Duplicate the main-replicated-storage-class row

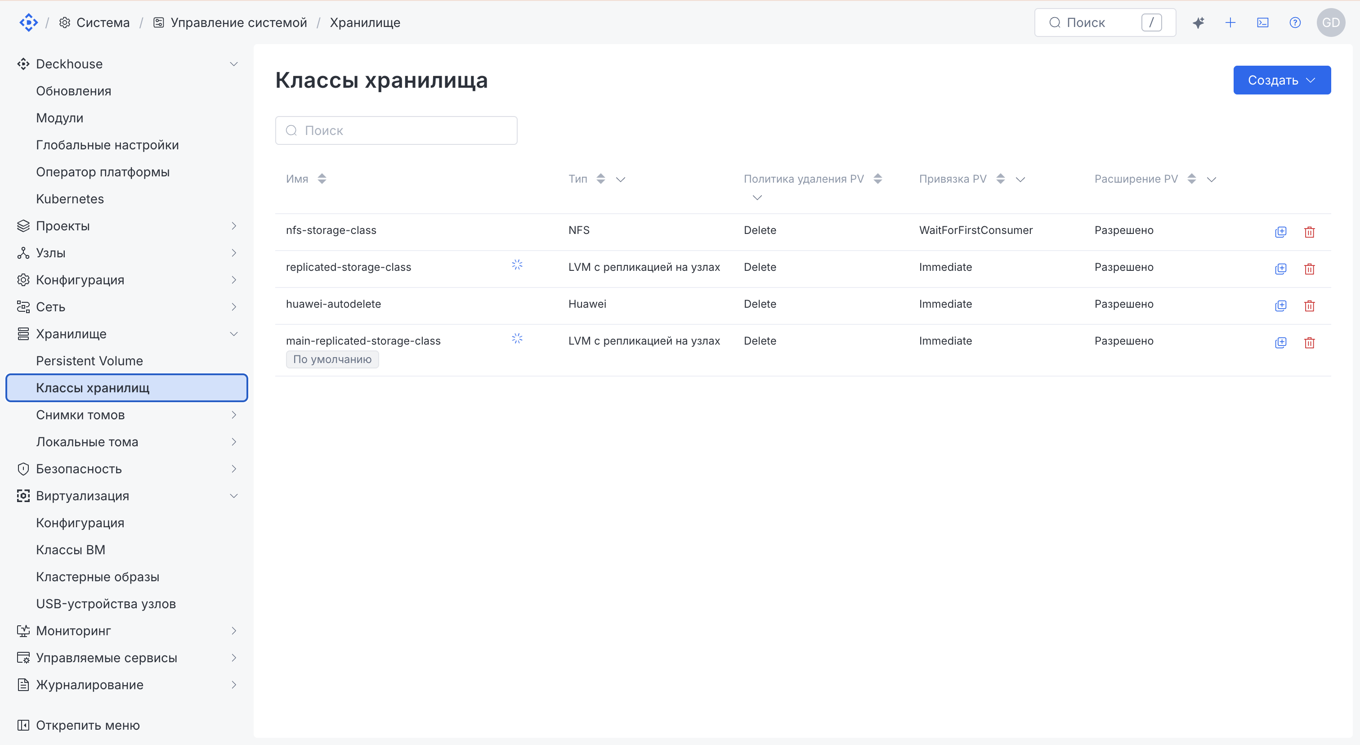(x=1280, y=343)
